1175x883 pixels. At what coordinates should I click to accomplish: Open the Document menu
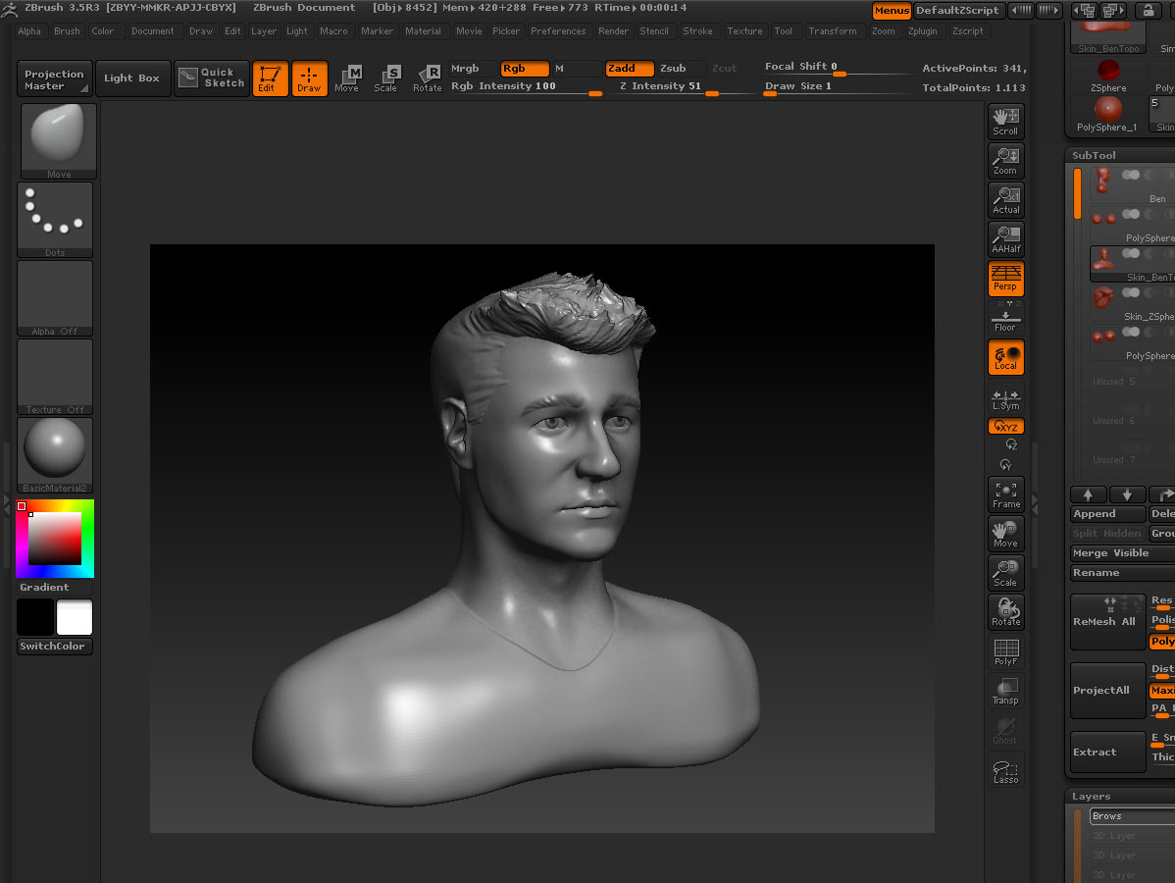point(152,31)
